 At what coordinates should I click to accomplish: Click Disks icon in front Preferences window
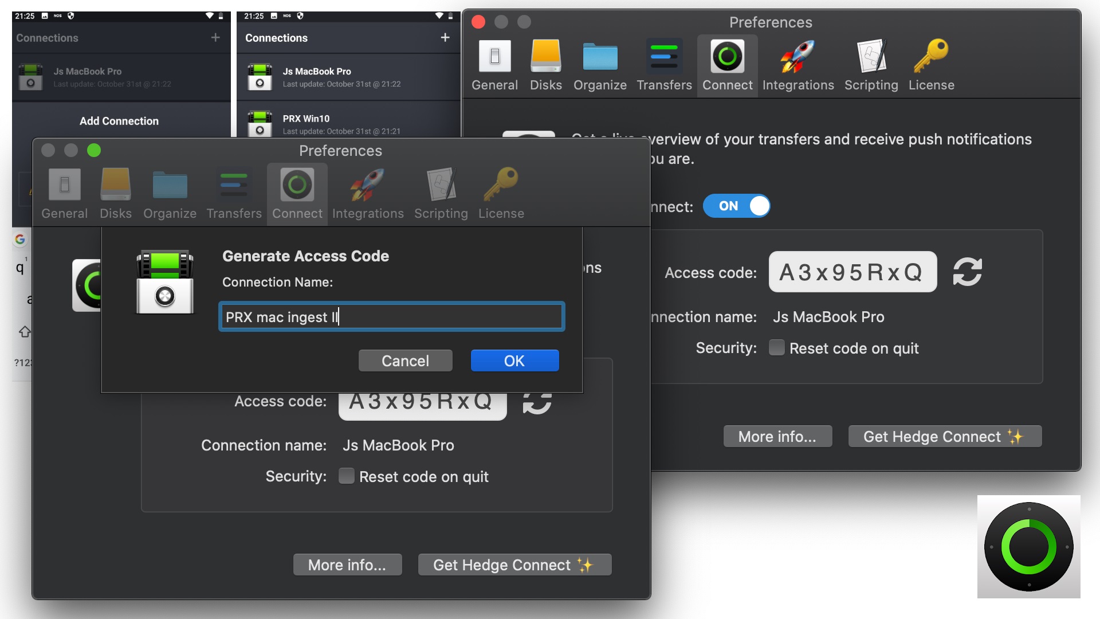(116, 185)
